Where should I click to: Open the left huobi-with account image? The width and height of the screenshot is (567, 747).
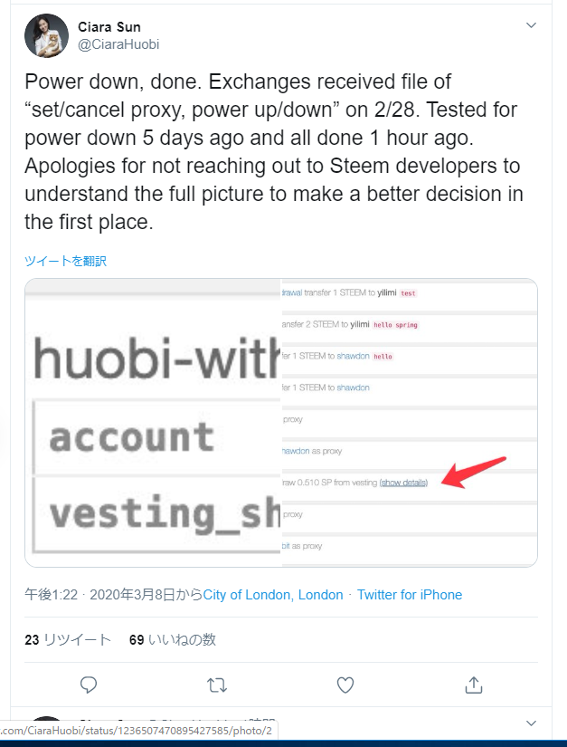pyautogui.click(x=153, y=422)
